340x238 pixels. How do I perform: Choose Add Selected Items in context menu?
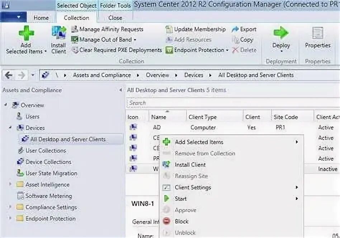click(x=231, y=142)
